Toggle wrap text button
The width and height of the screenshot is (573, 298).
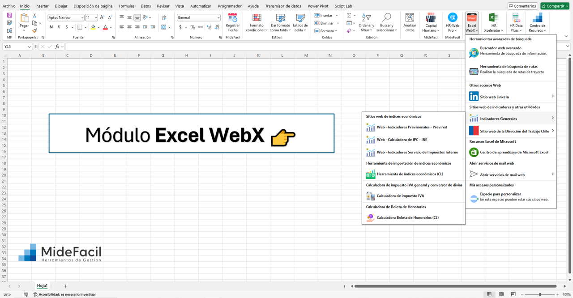tap(164, 17)
